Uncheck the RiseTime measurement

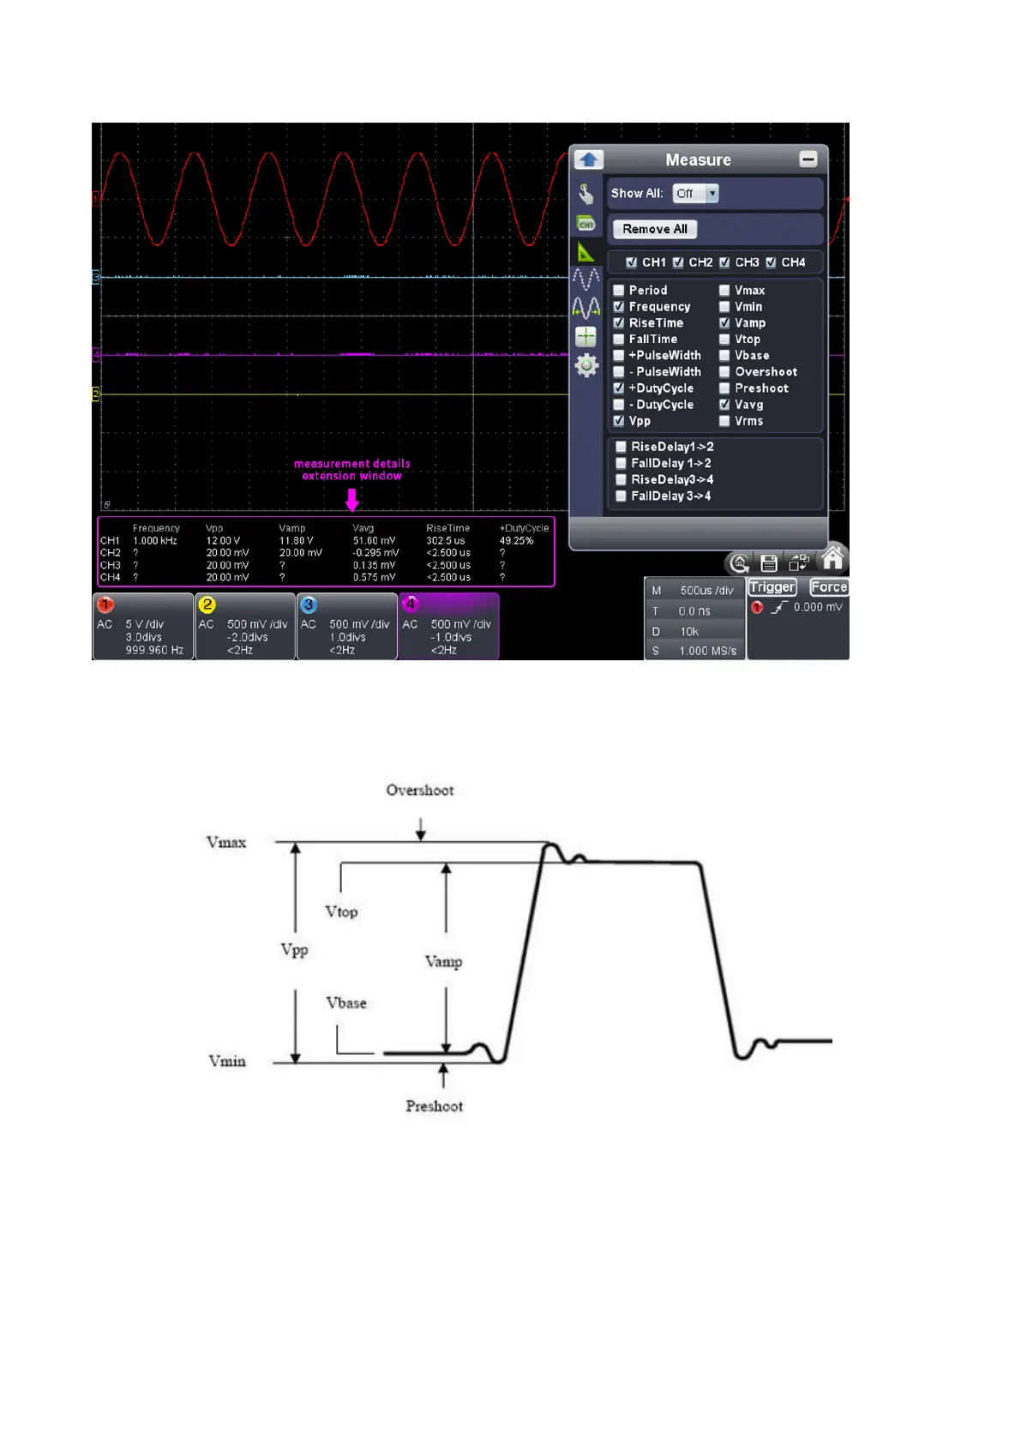[619, 323]
